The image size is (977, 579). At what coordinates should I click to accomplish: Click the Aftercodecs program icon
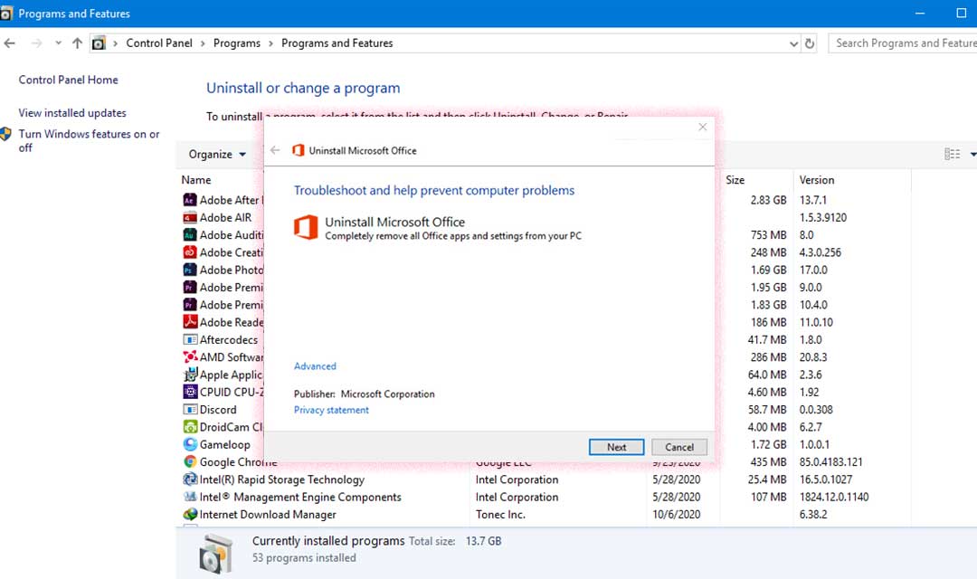(190, 339)
